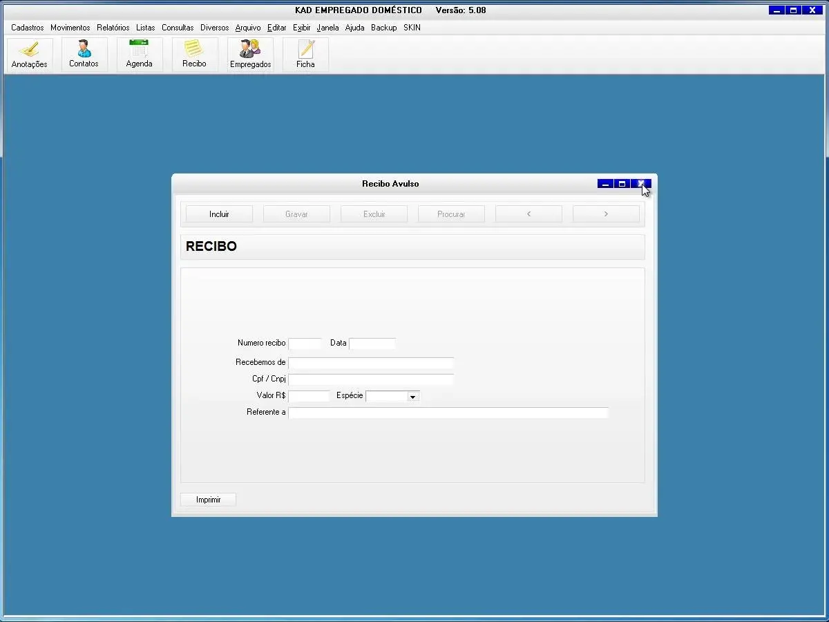
Task: Open the Agenda calendar icon
Action: point(139,55)
